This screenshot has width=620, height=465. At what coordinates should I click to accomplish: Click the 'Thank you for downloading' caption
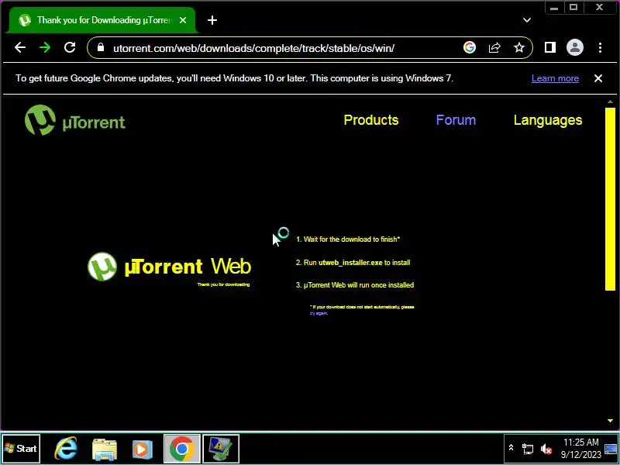(223, 284)
